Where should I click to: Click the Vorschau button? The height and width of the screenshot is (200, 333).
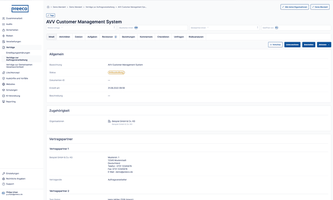[x=275, y=44]
